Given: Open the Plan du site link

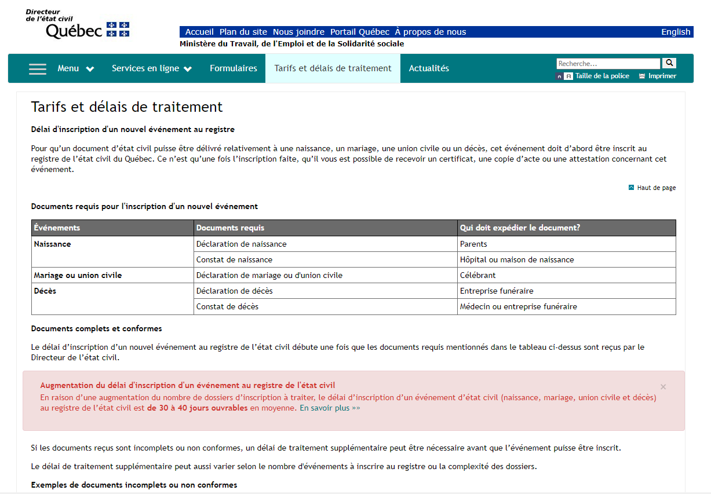Looking at the screenshot, I should (x=243, y=32).
